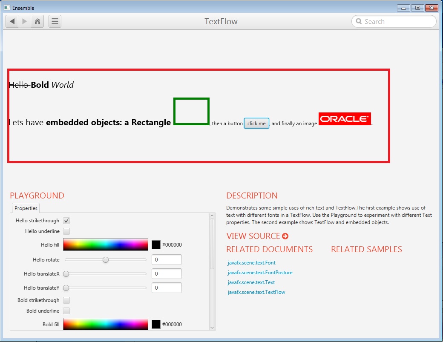The width and height of the screenshot is (443, 342).
Task: Open the hamburger list menu
Action: tap(55, 21)
